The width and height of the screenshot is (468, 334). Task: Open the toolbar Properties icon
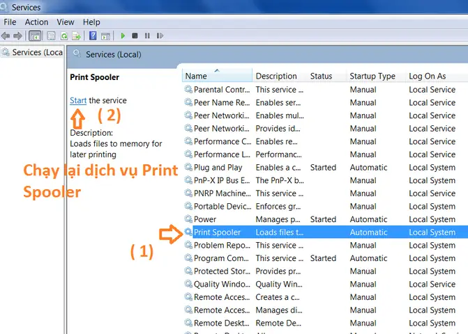coord(51,36)
